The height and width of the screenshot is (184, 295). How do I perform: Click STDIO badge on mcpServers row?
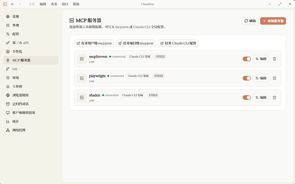(x=160, y=57)
